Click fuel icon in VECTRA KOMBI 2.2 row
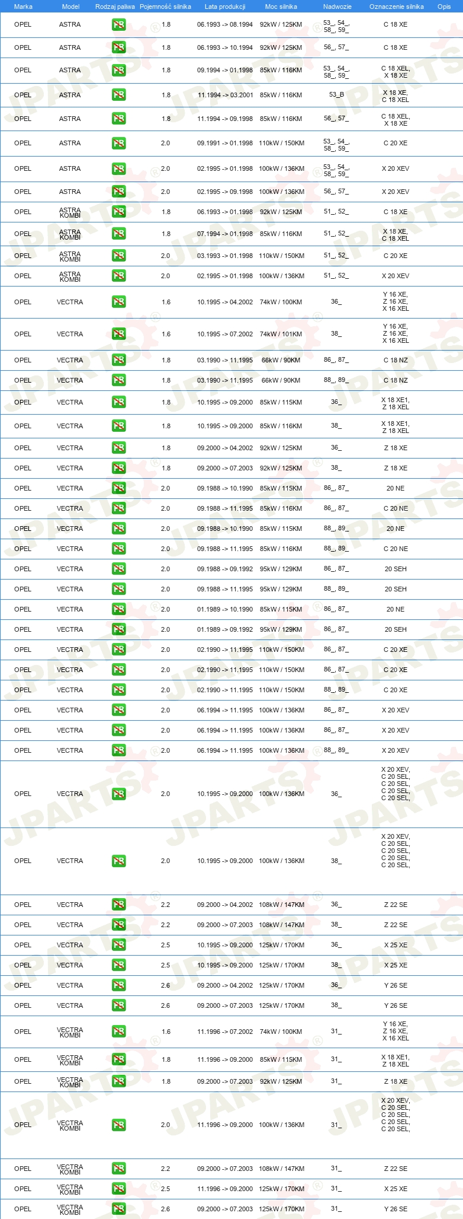The width and height of the screenshot is (463, 1219). tap(118, 1169)
